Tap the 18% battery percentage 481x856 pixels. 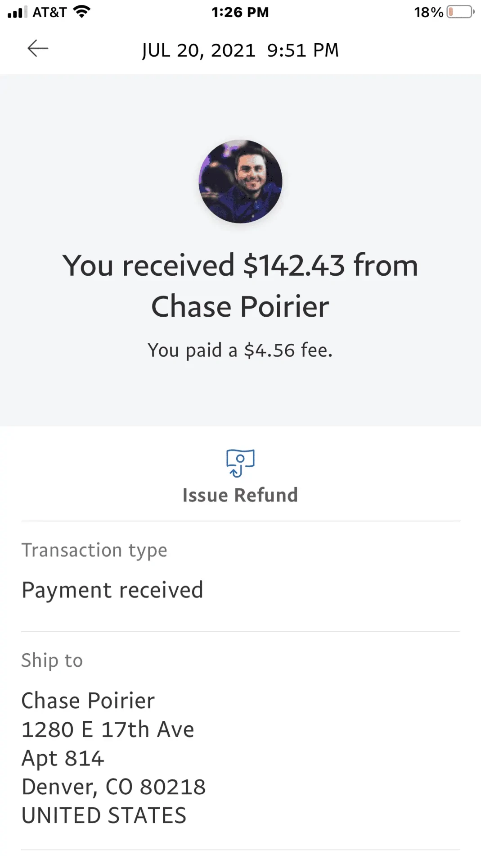click(x=428, y=12)
